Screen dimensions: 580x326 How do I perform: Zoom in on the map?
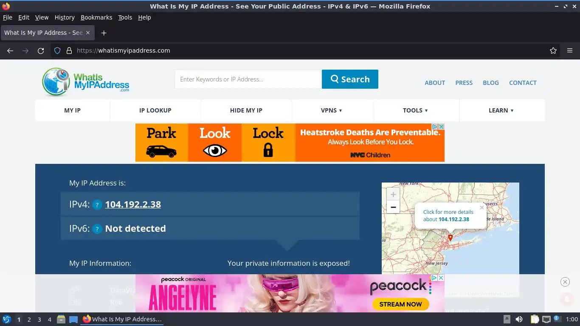point(393,194)
